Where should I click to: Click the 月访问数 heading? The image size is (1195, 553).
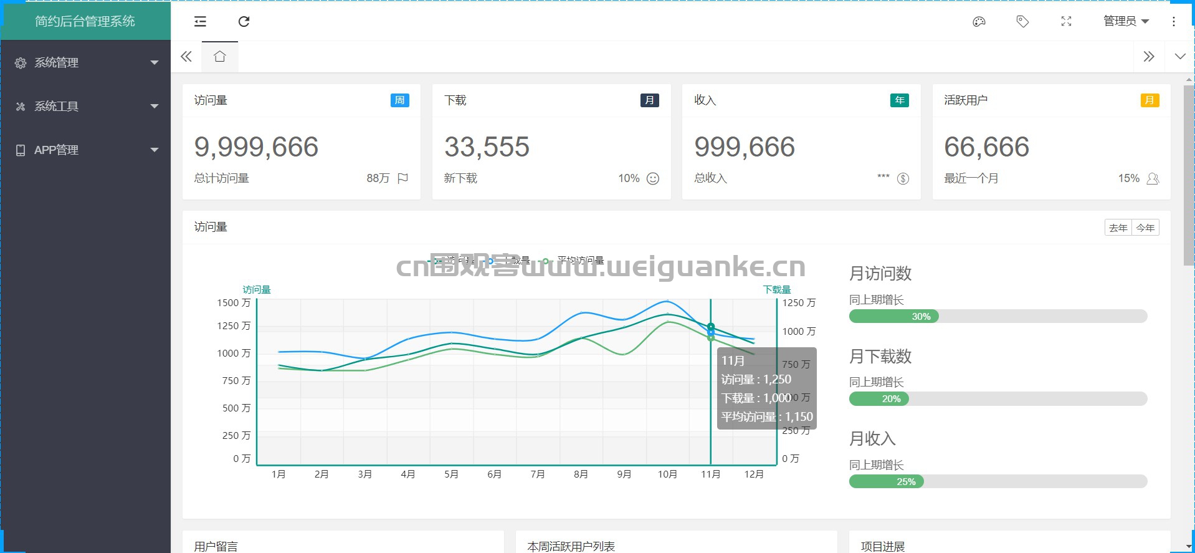click(880, 273)
